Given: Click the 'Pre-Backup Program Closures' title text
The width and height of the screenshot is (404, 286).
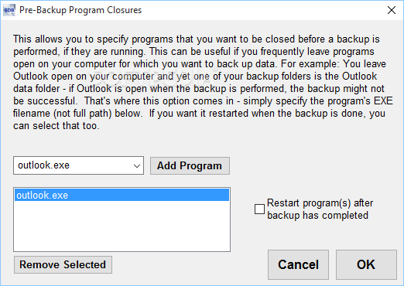Looking at the screenshot, I should pyautogui.click(x=80, y=10).
